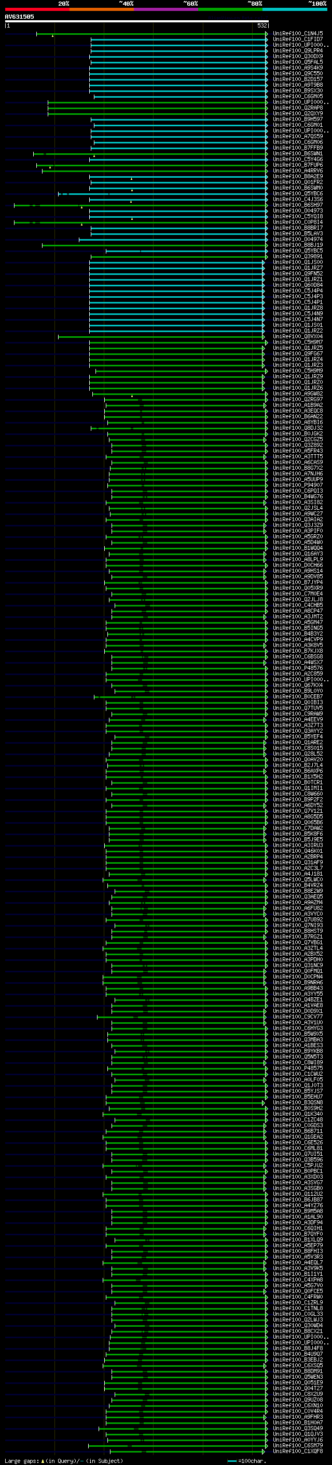Viewport: 332px width, 1465px height.
Task: Select hit UniRef100_C5H9M7
Action: (298, 342)
